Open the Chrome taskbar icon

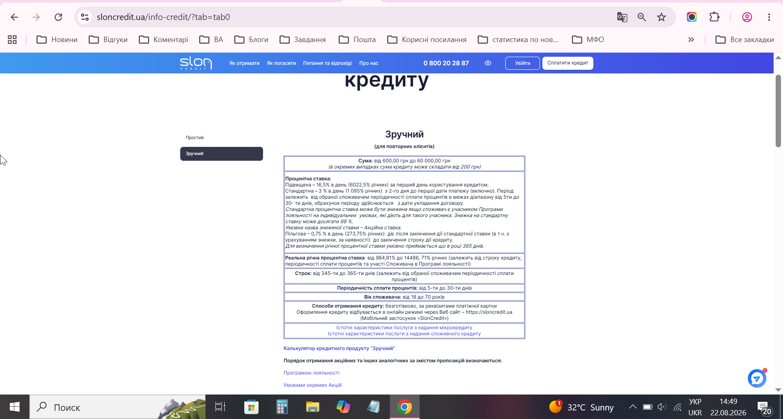pyautogui.click(x=405, y=407)
